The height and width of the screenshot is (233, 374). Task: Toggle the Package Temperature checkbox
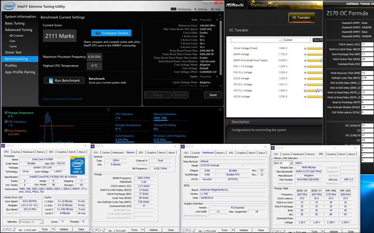(x=6, y=112)
